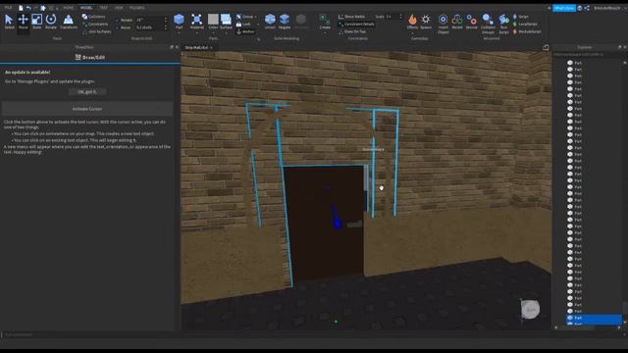The height and width of the screenshot is (353, 628).
Task: Click Run Script
Action: pos(503,24)
